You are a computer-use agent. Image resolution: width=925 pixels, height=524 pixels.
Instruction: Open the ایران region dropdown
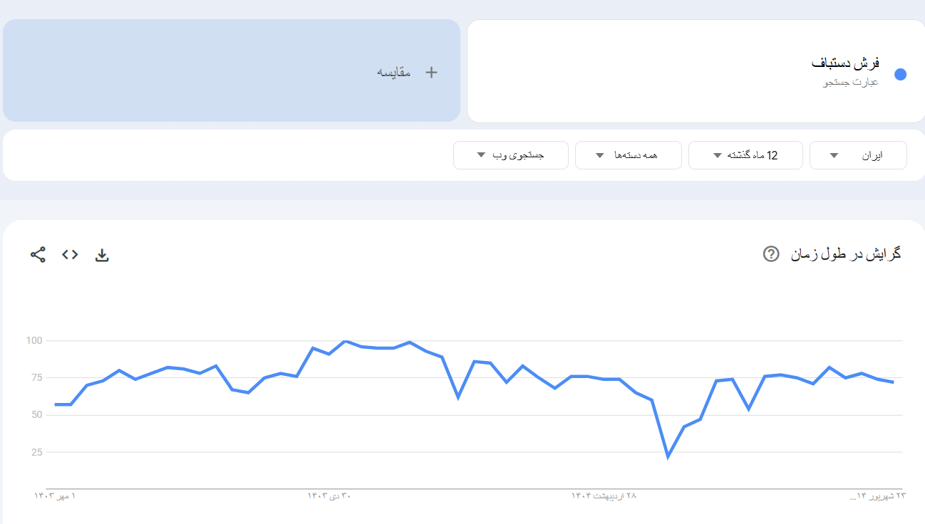pos(857,155)
